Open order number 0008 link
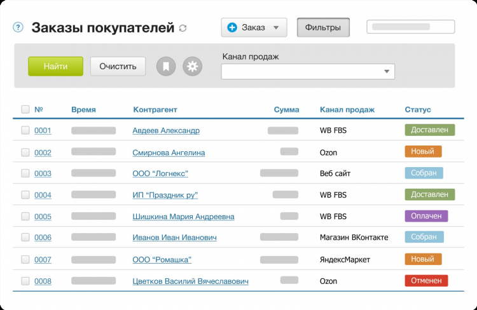The width and height of the screenshot is (477, 310). pyautogui.click(x=43, y=281)
